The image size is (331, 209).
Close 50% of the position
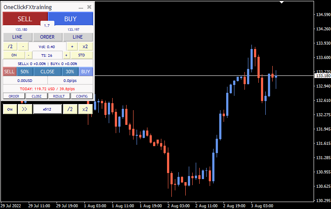click(x=25, y=72)
